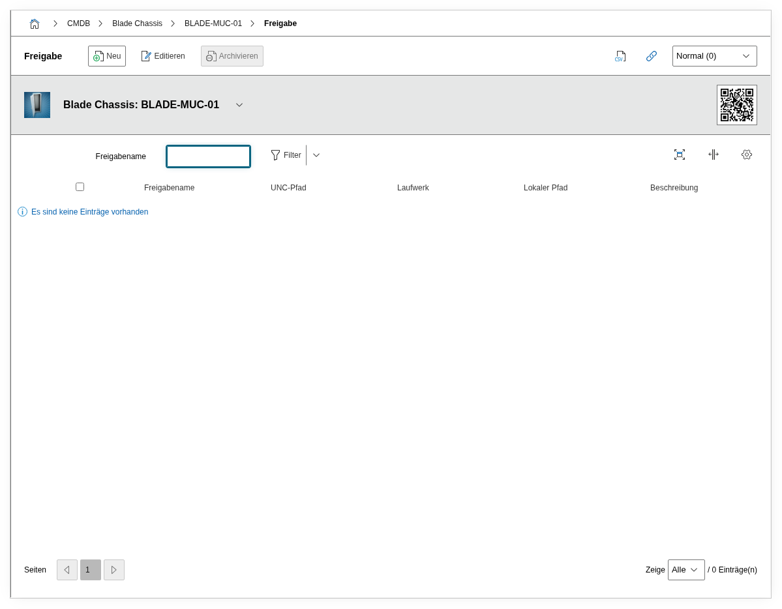Open the Normal (0) status dropdown

click(714, 56)
